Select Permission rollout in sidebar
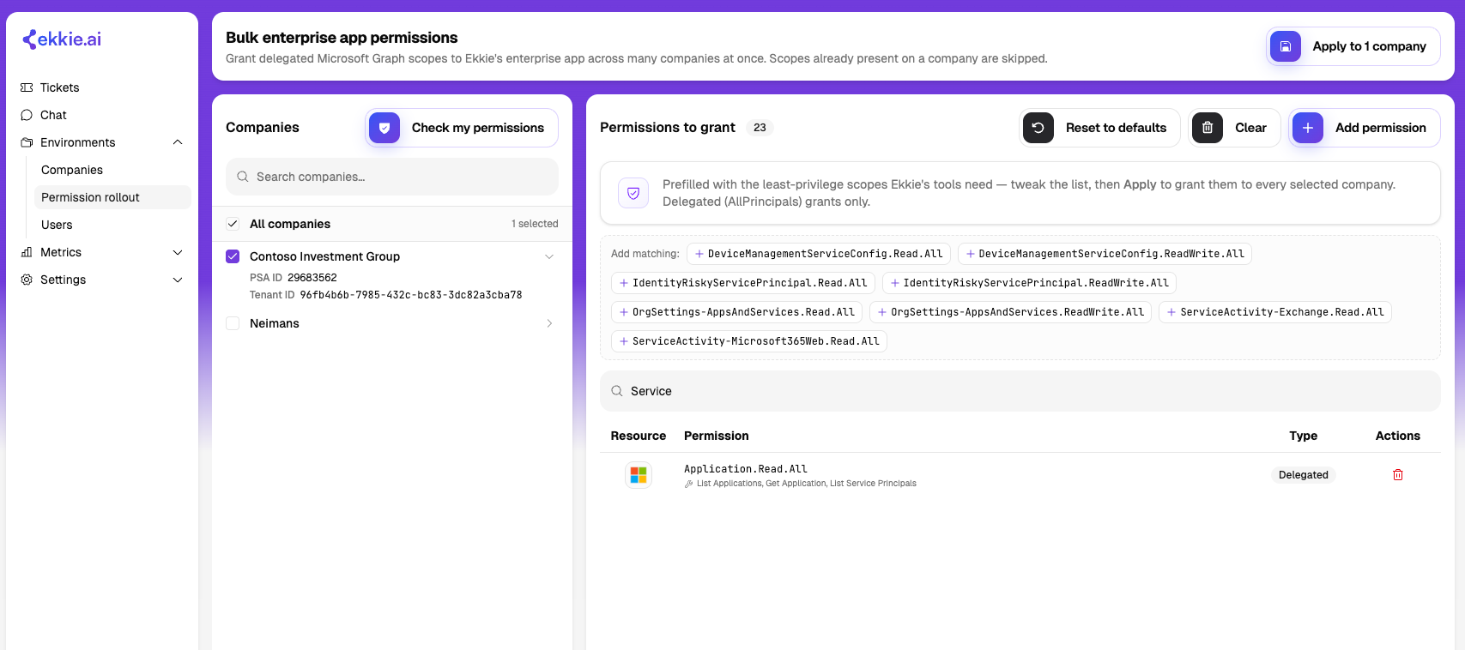 [x=112, y=197]
